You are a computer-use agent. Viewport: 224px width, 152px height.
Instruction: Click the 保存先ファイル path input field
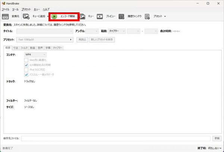coord(116,138)
